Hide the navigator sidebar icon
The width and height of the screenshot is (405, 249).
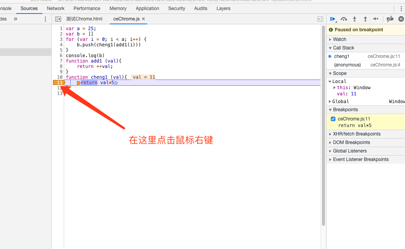[x=58, y=19]
